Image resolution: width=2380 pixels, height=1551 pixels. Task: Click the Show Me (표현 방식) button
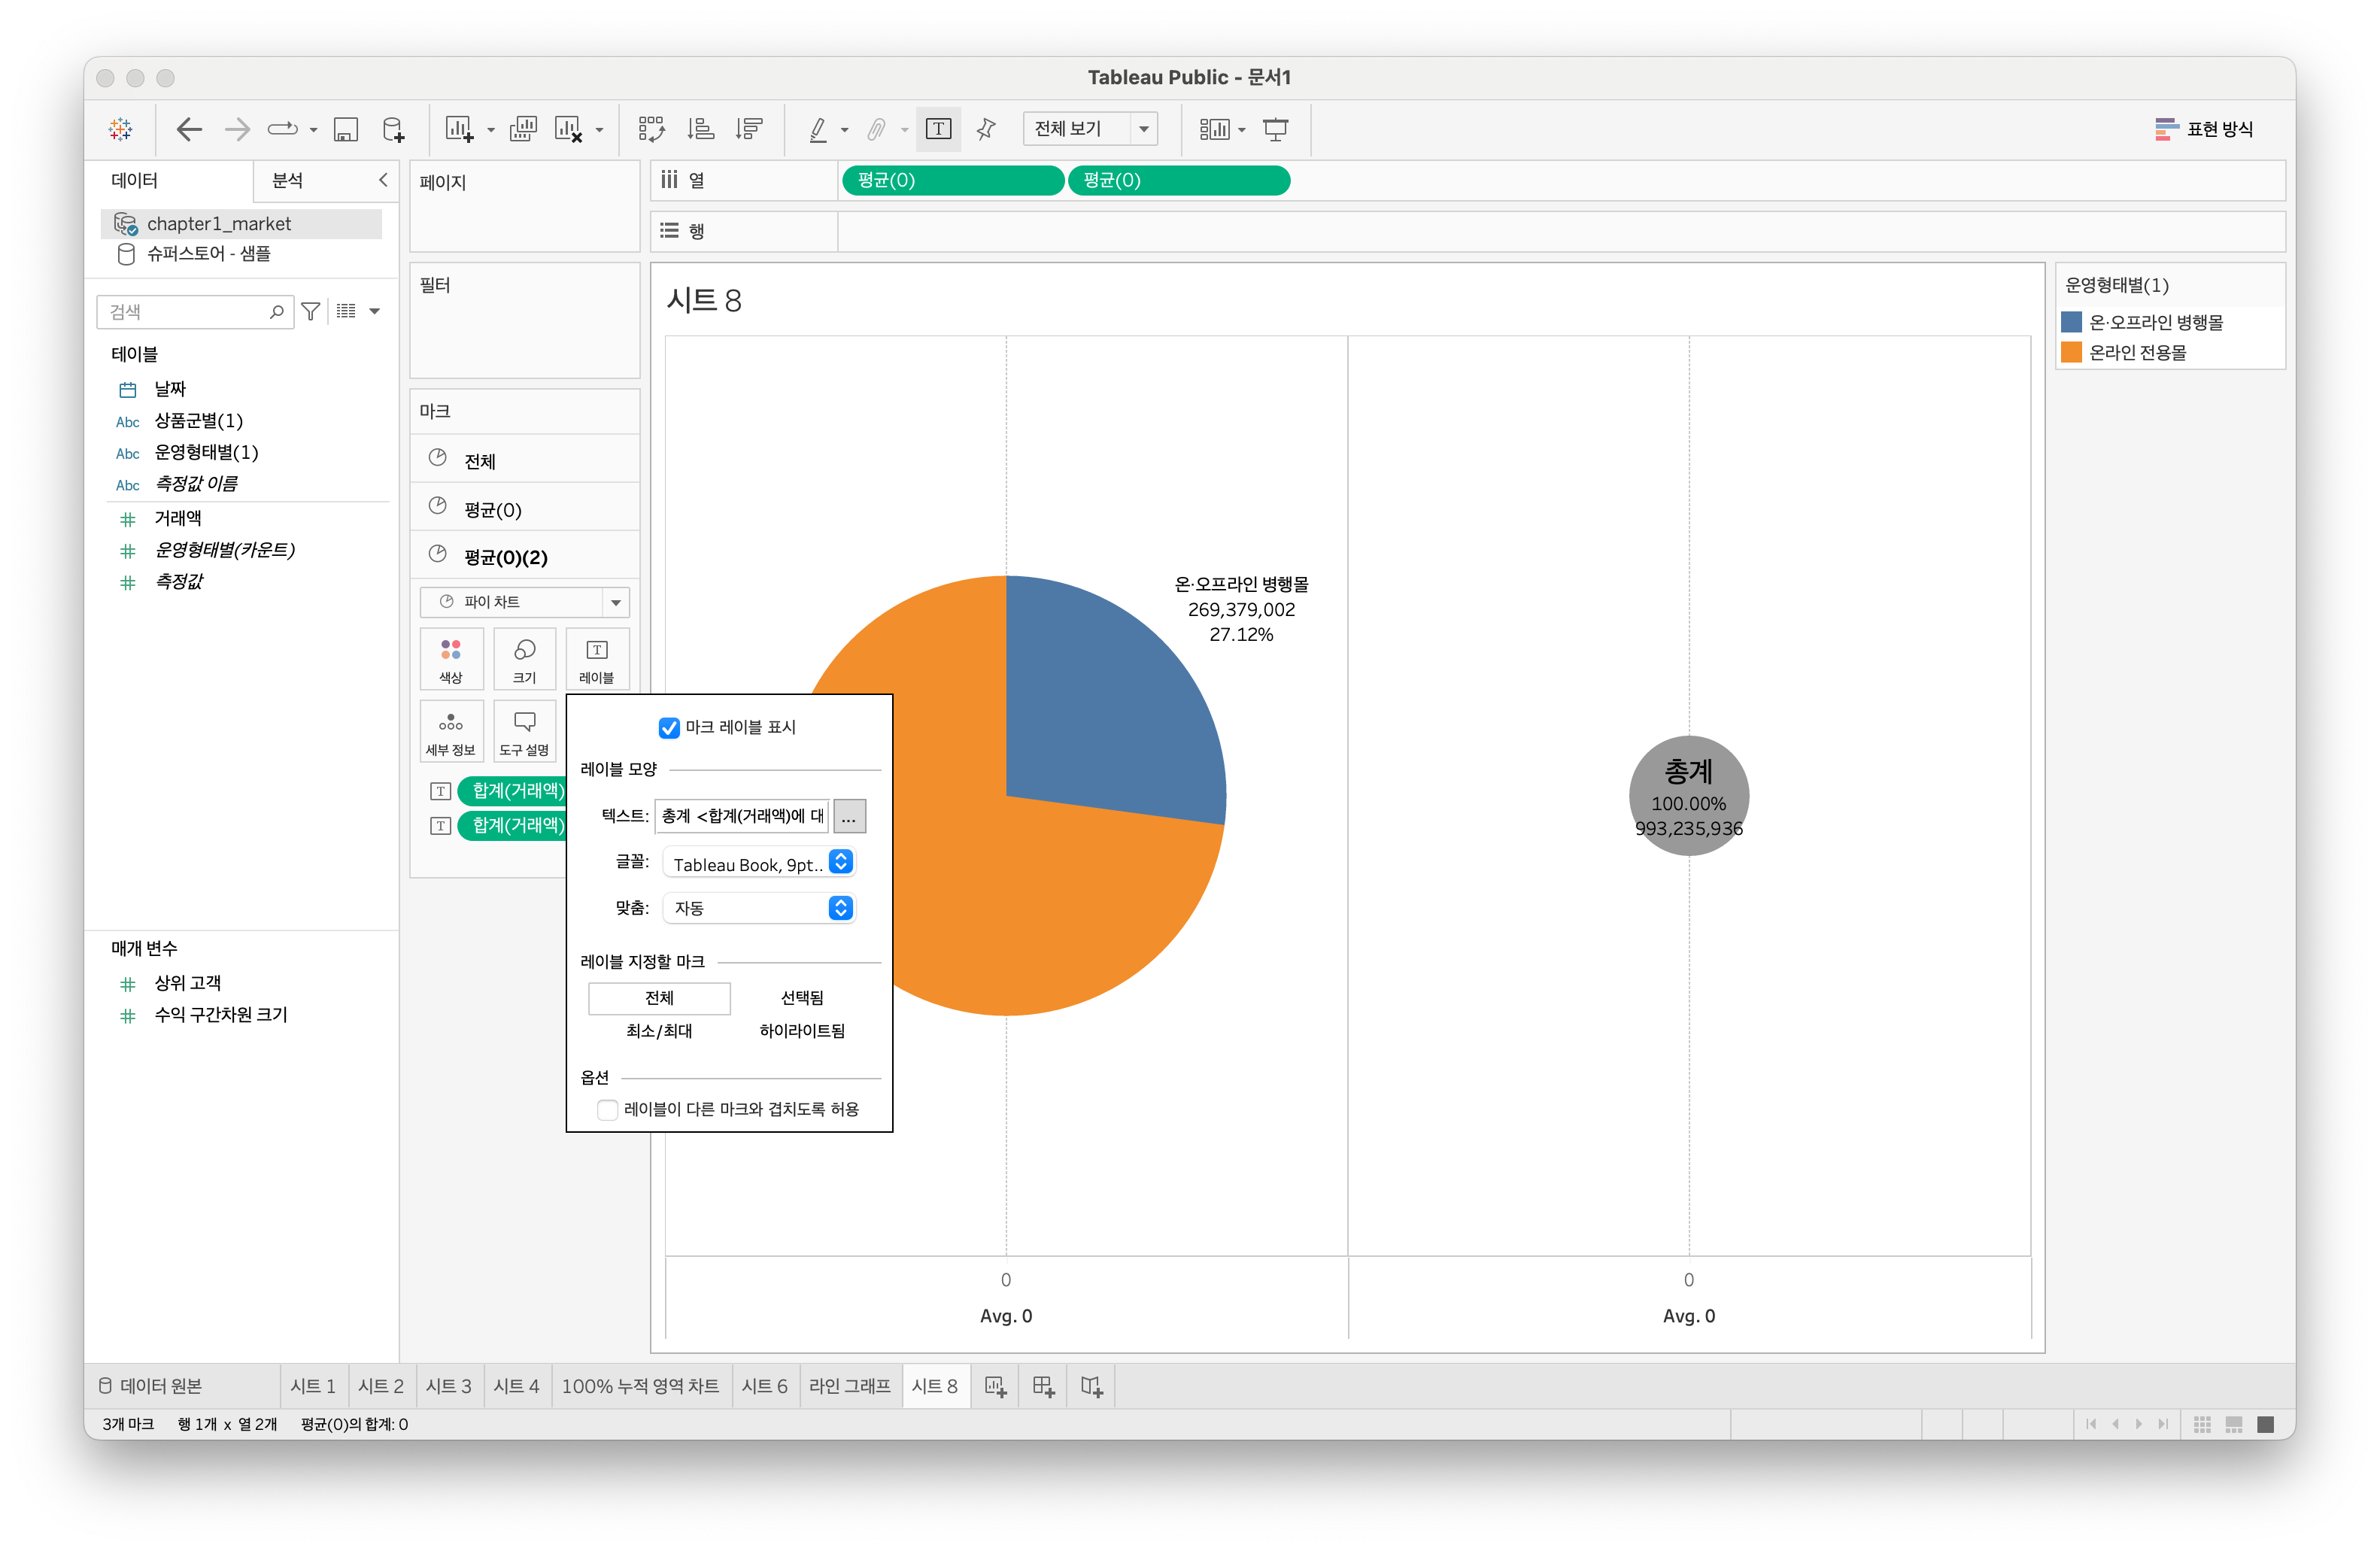click(2203, 129)
